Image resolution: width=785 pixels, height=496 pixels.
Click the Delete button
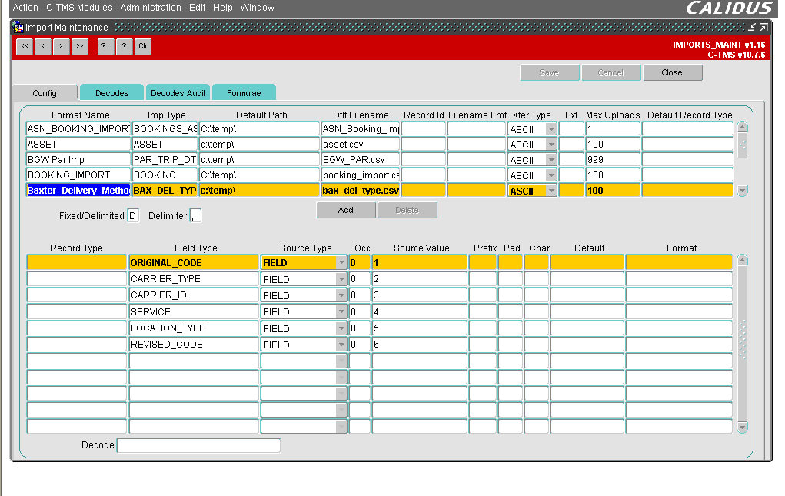point(407,210)
